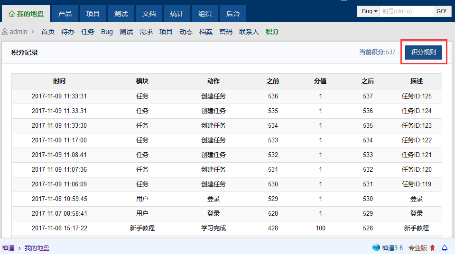Click the home icon in 我的地盘 tab
Image resolution: width=455 pixels, height=254 pixels.
pyautogui.click(x=12, y=14)
